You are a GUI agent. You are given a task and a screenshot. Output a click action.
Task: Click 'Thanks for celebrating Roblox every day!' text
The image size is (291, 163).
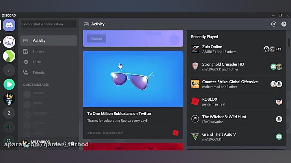point(117,120)
